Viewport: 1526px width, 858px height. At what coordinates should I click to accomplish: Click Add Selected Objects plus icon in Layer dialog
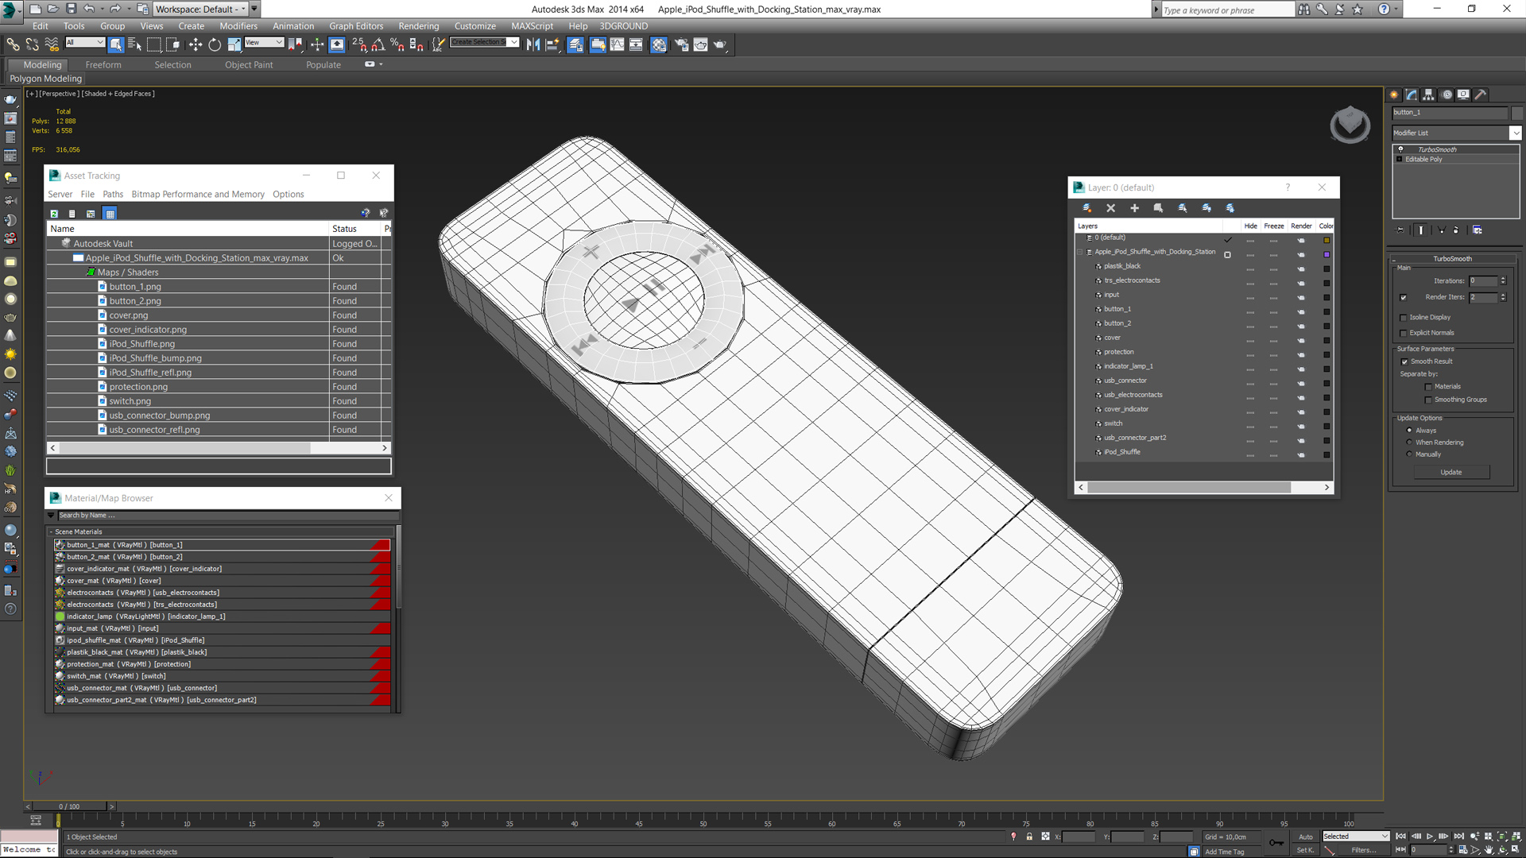click(x=1135, y=208)
